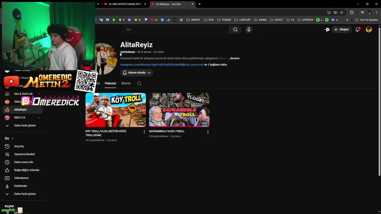Open Beğendiğim videolar liked videos
The width and height of the screenshot is (381, 214).
pyautogui.click(x=23, y=170)
